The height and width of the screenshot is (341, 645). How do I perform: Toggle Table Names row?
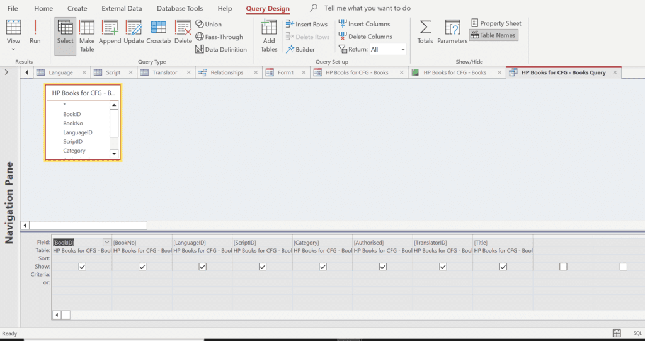(x=494, y=35)
